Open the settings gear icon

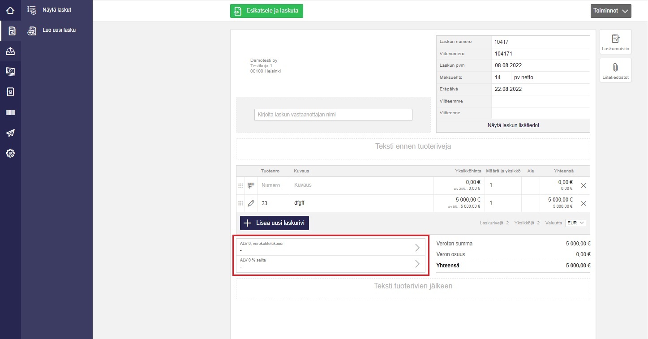10,153
